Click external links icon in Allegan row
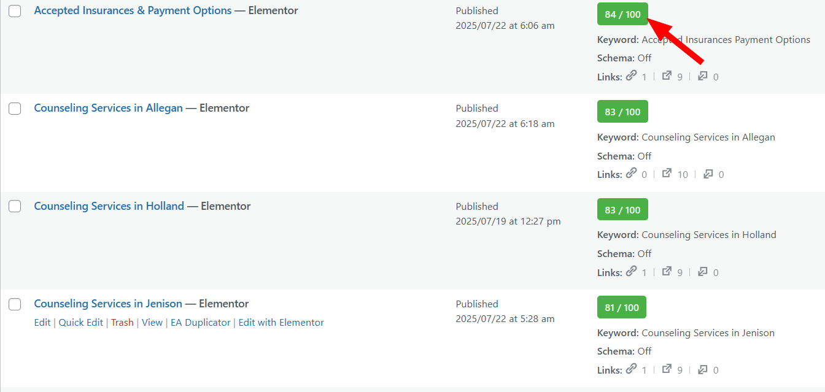This screenshot has width=825, height=392. pyautogui.click(x=667, y=174)
